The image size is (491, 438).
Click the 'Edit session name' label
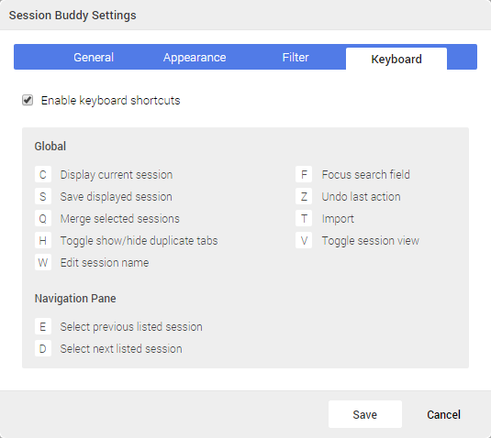105,263
